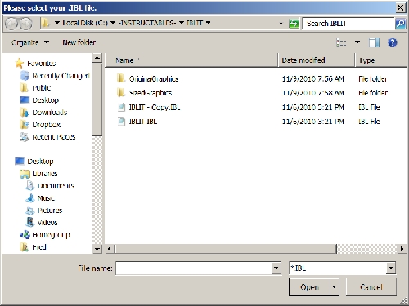The height and width of the screenshot is (306, 409).
Task: Expand the -INSTRUCTABLES- breadcrumb arrow
Action: point(182,23)
